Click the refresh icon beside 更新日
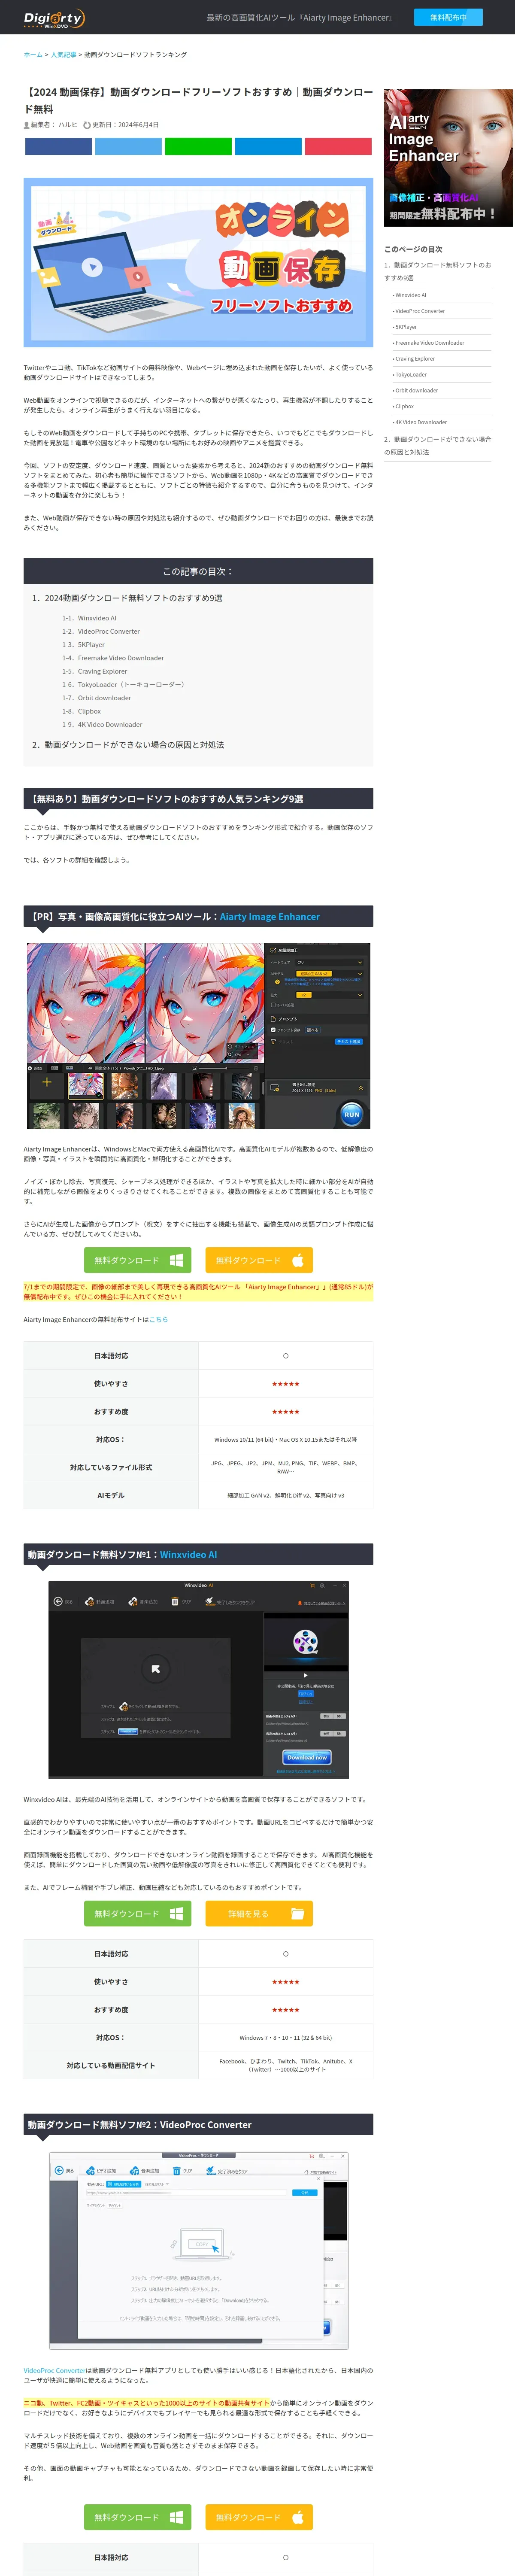The width and height of the screenshot is (515, 2576). pos(87,125)
